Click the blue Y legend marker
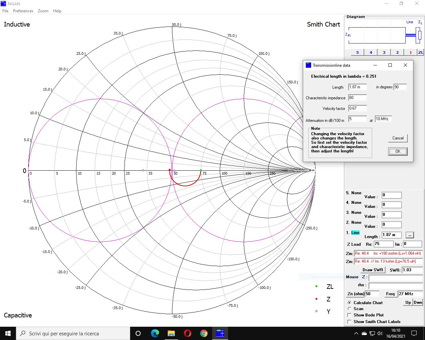The width and height of the screenshot is (425, 340). click(x=316, y=311)
